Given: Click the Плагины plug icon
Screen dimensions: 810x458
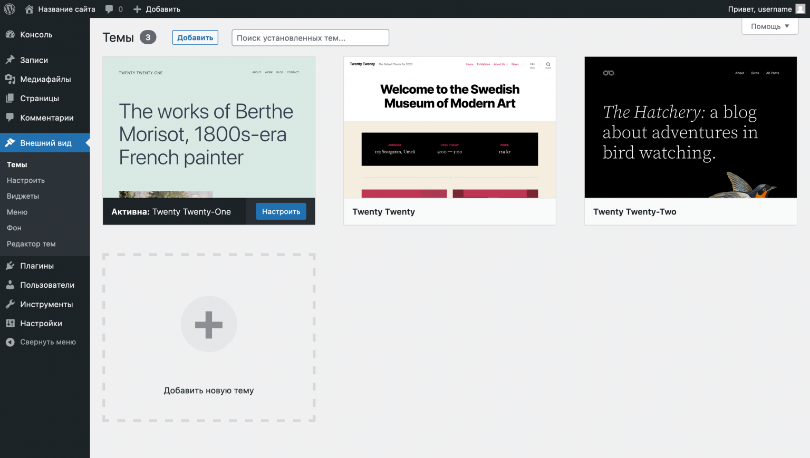Looking at the screenshot, I should point(10,266).
